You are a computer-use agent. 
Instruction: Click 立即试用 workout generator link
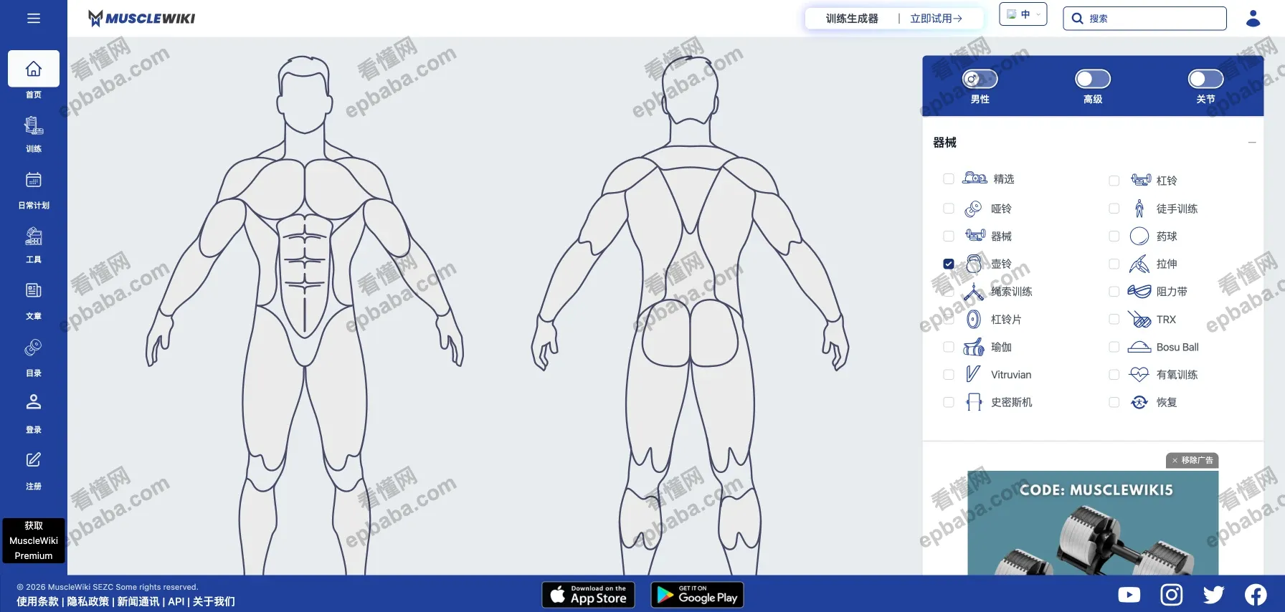(936, 19)
